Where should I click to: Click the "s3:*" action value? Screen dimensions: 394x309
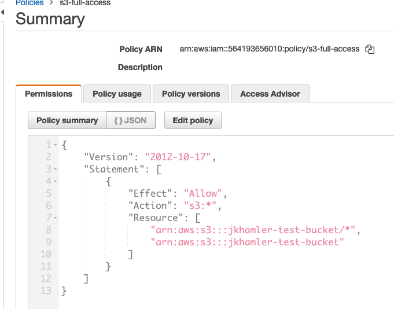point(200,206)
